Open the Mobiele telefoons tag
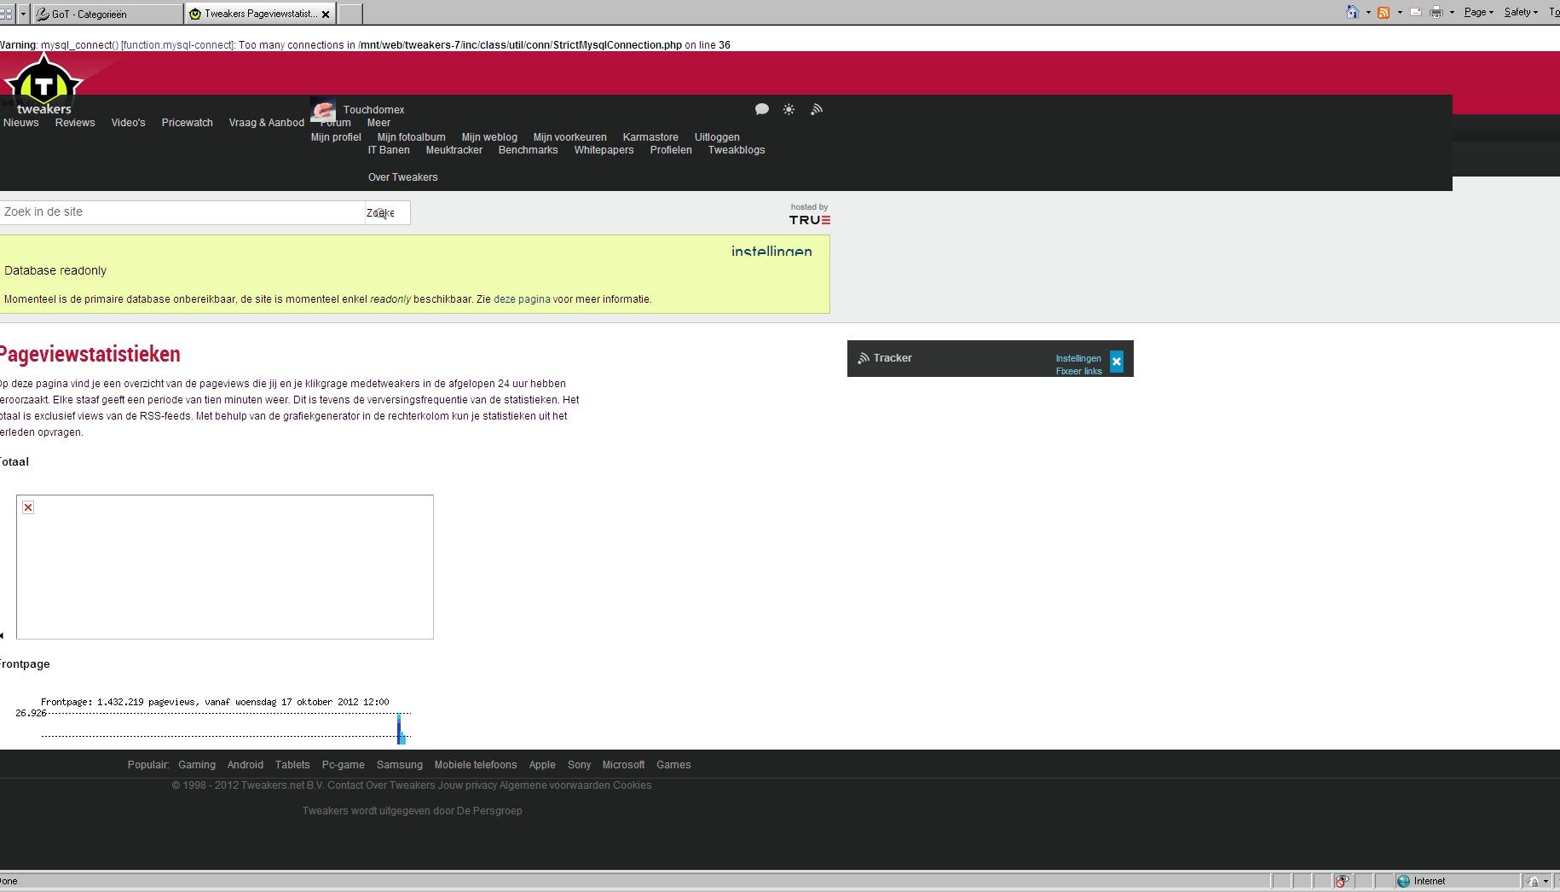 [x=476, y=765]
